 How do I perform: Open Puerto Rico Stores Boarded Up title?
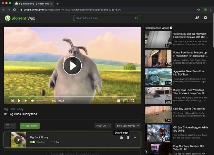point(190,54)
